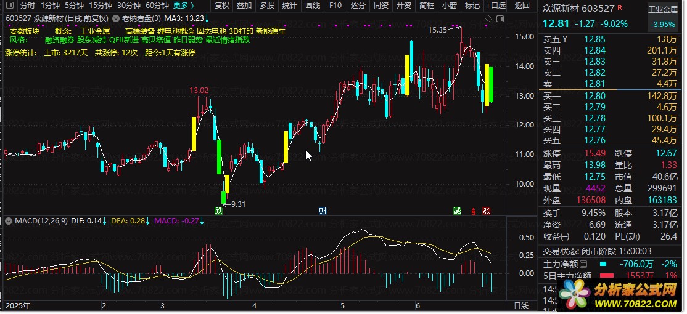Click the 买一 price 12.80

tap(595, 96)
